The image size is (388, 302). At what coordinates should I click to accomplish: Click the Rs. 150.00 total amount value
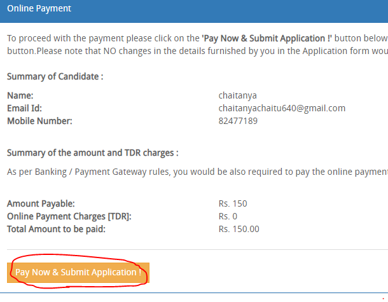pos(239,230)
